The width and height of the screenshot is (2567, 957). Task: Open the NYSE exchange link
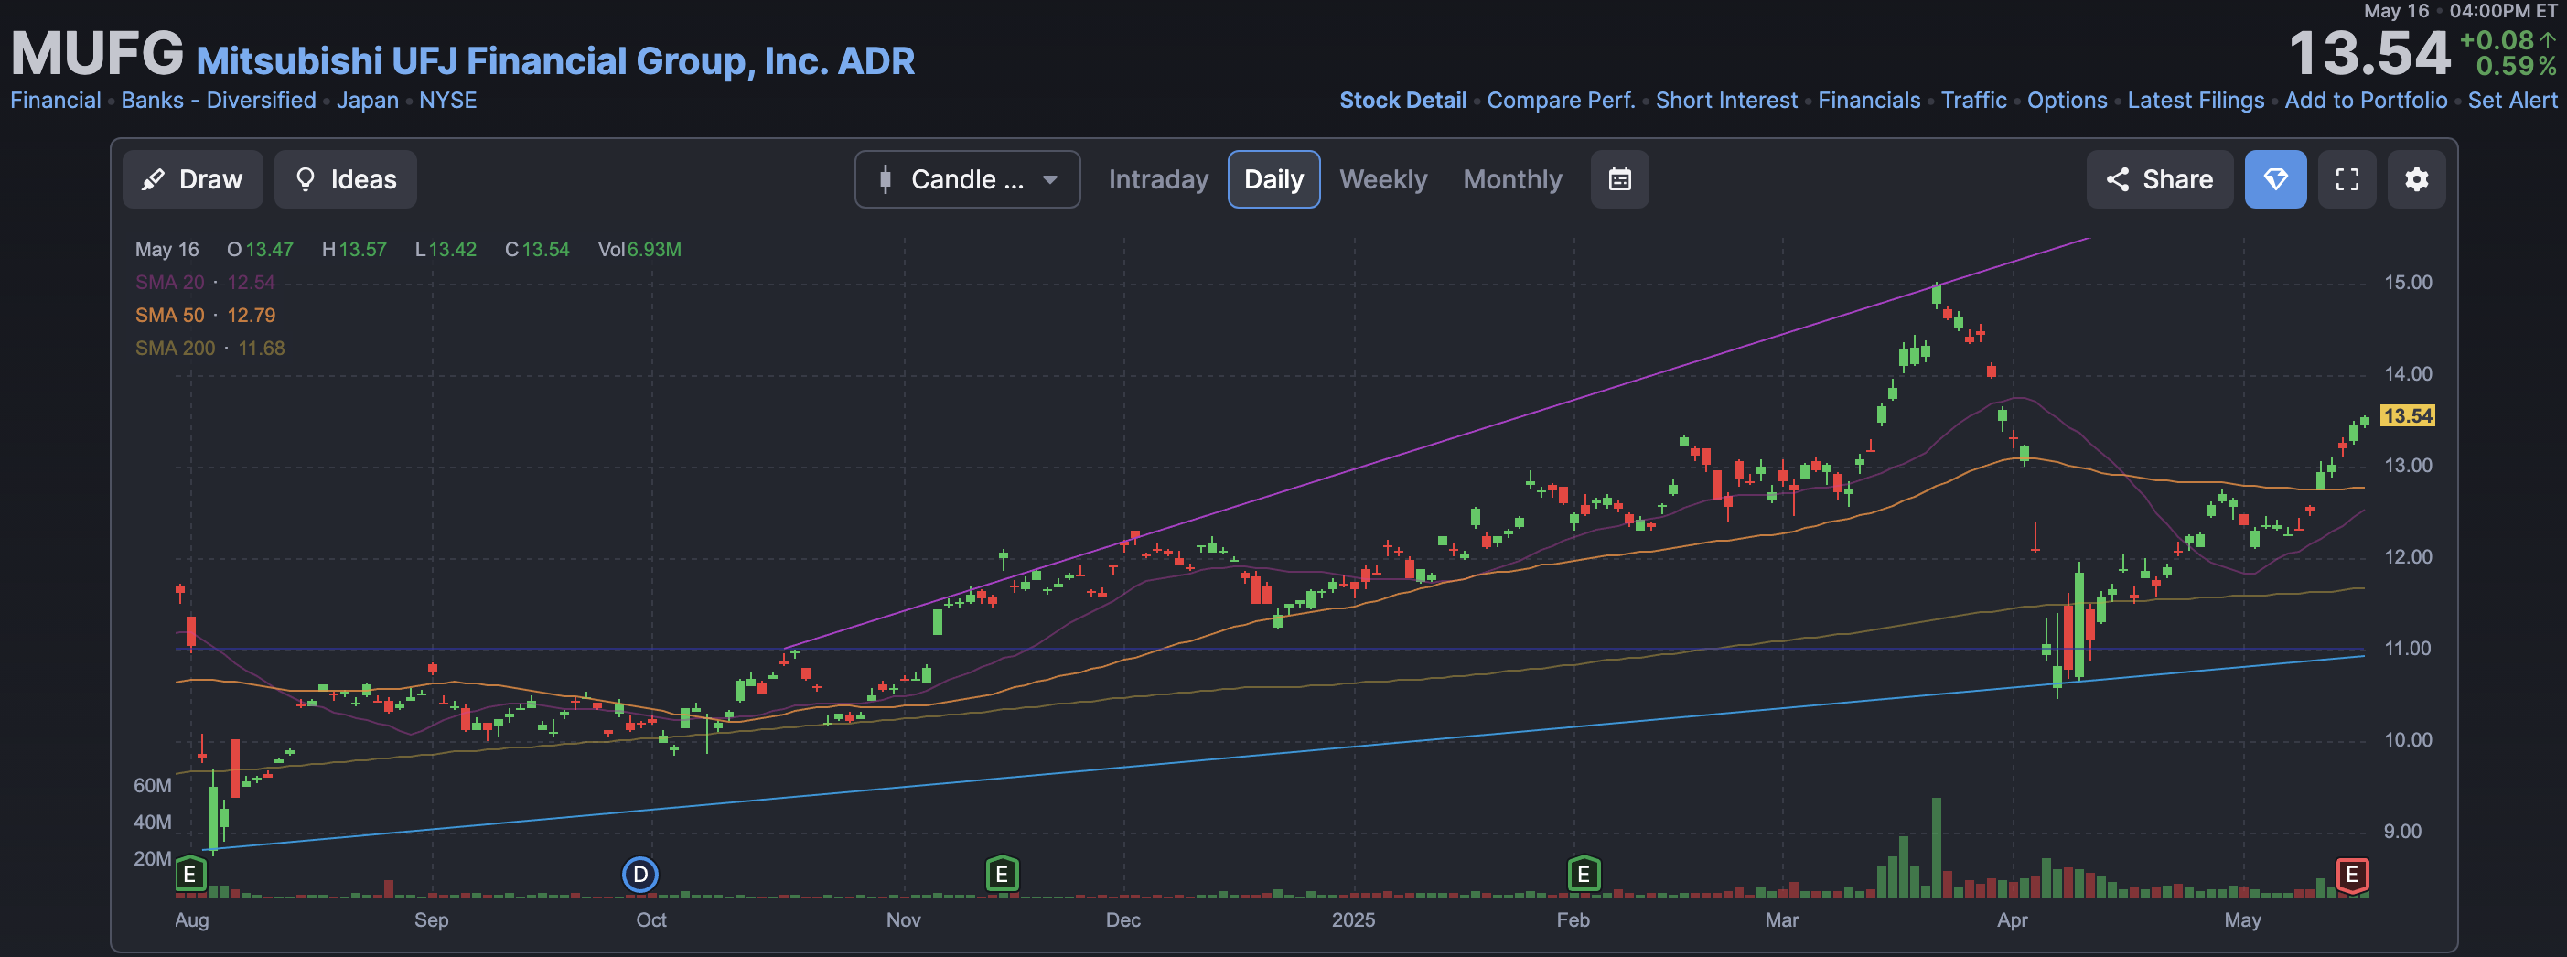tap(447, 101)
